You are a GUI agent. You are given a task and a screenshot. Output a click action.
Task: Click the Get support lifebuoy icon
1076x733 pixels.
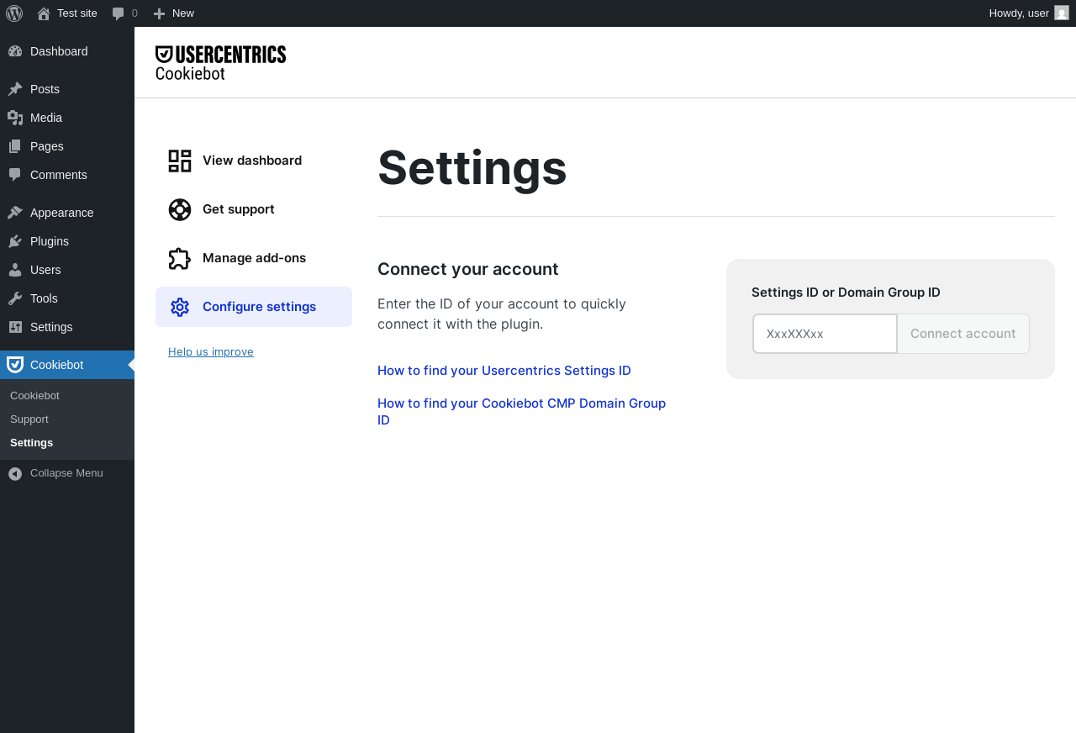(180, 209)
